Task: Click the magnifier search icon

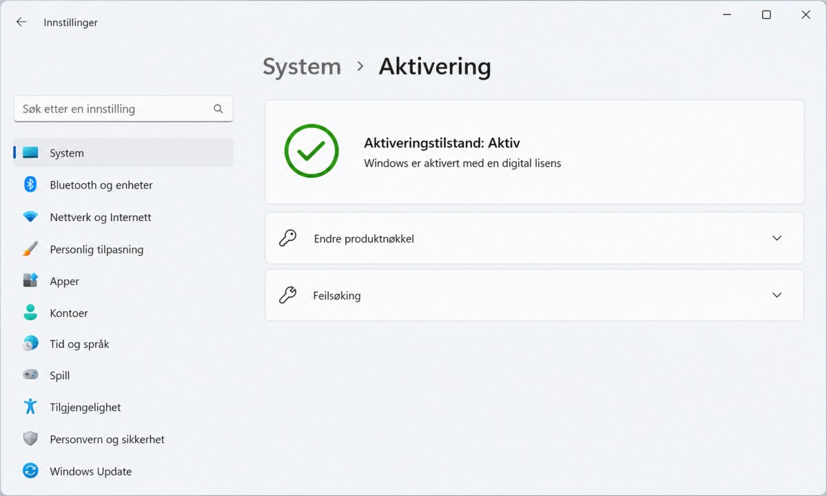Action: coord(218,109)
